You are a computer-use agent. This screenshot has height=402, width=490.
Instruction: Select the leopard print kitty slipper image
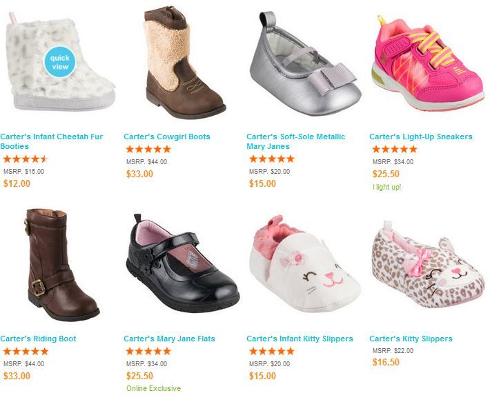click(428, 265)
